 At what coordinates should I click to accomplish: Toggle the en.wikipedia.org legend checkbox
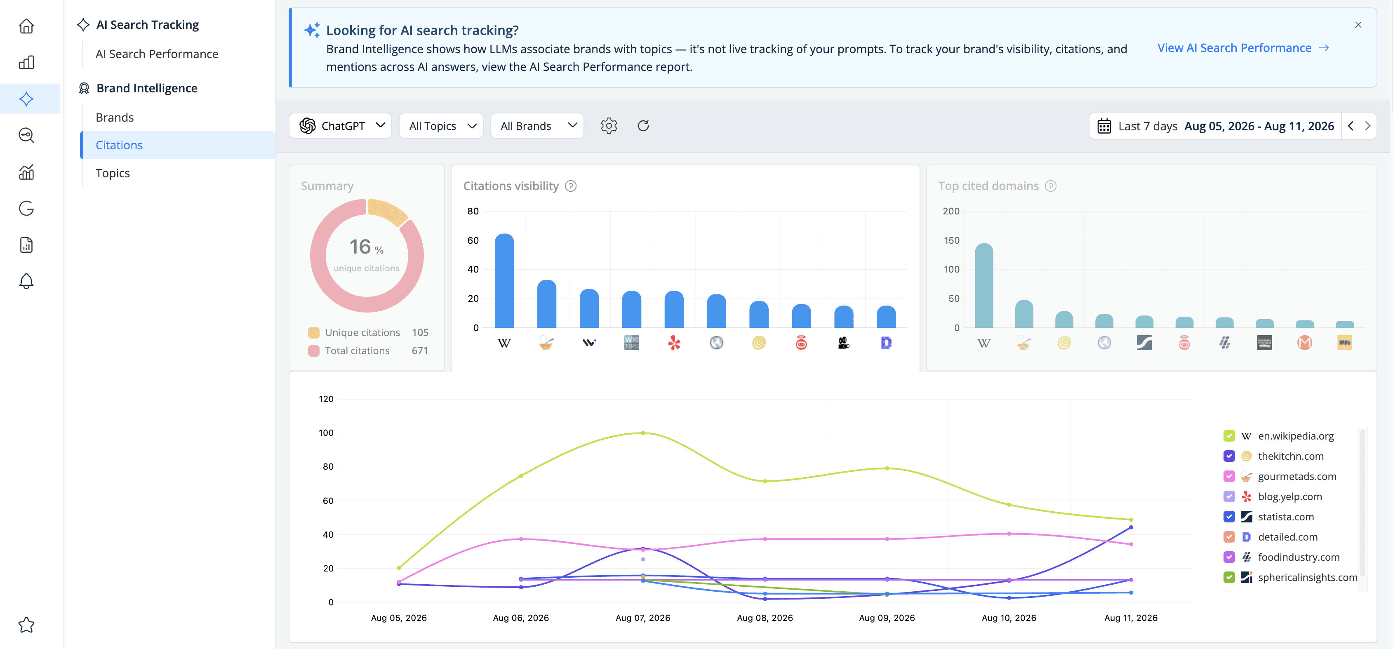tap(1228, 436)
